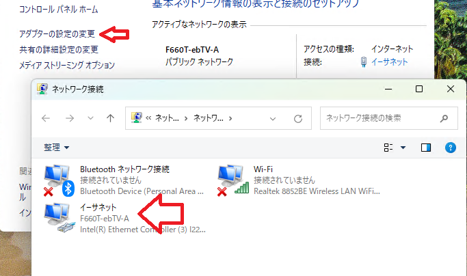The height and width of the screenshot is (276, 467).
Task: Click the forward navigation arrow
Action: coord(69,118)
